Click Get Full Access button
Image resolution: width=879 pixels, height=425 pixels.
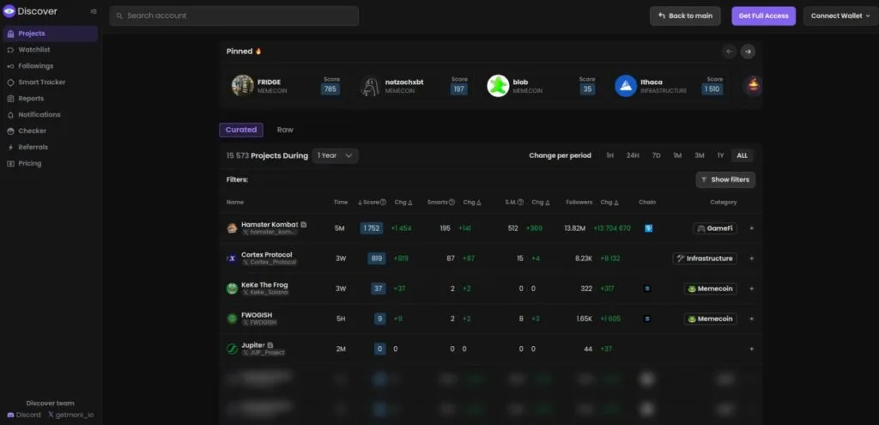[x=763, y=15]
